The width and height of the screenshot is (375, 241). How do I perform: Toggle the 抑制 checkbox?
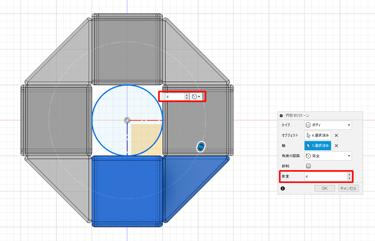308,166
